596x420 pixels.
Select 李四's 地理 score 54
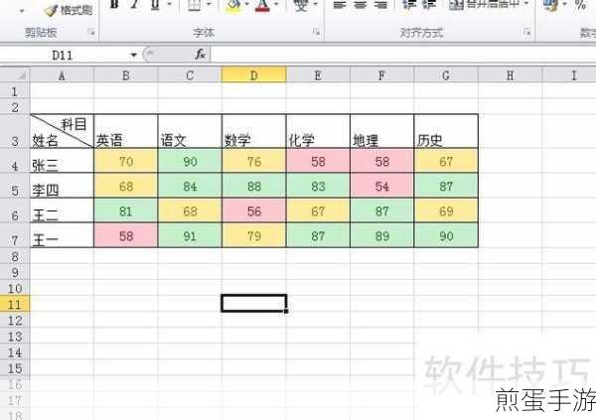[x=382, y=186]
